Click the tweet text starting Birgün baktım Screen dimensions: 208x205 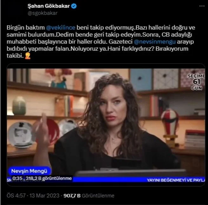coord(101,42)
